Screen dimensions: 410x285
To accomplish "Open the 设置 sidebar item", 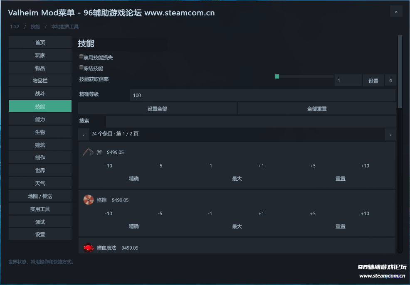I will coord(40,234).
